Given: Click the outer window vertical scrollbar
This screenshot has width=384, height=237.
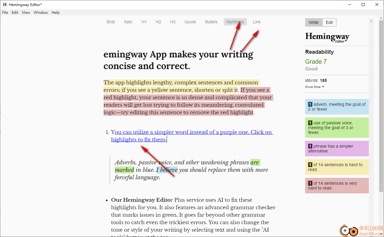Looking at the screenshot, I should click(x=381, y=106).
